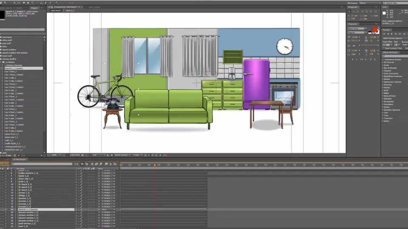Image resolution: width=408 pixels, height=229 pixels.
Task: Select the coffee machine 1_1 layer
Action: pos(28,173)
